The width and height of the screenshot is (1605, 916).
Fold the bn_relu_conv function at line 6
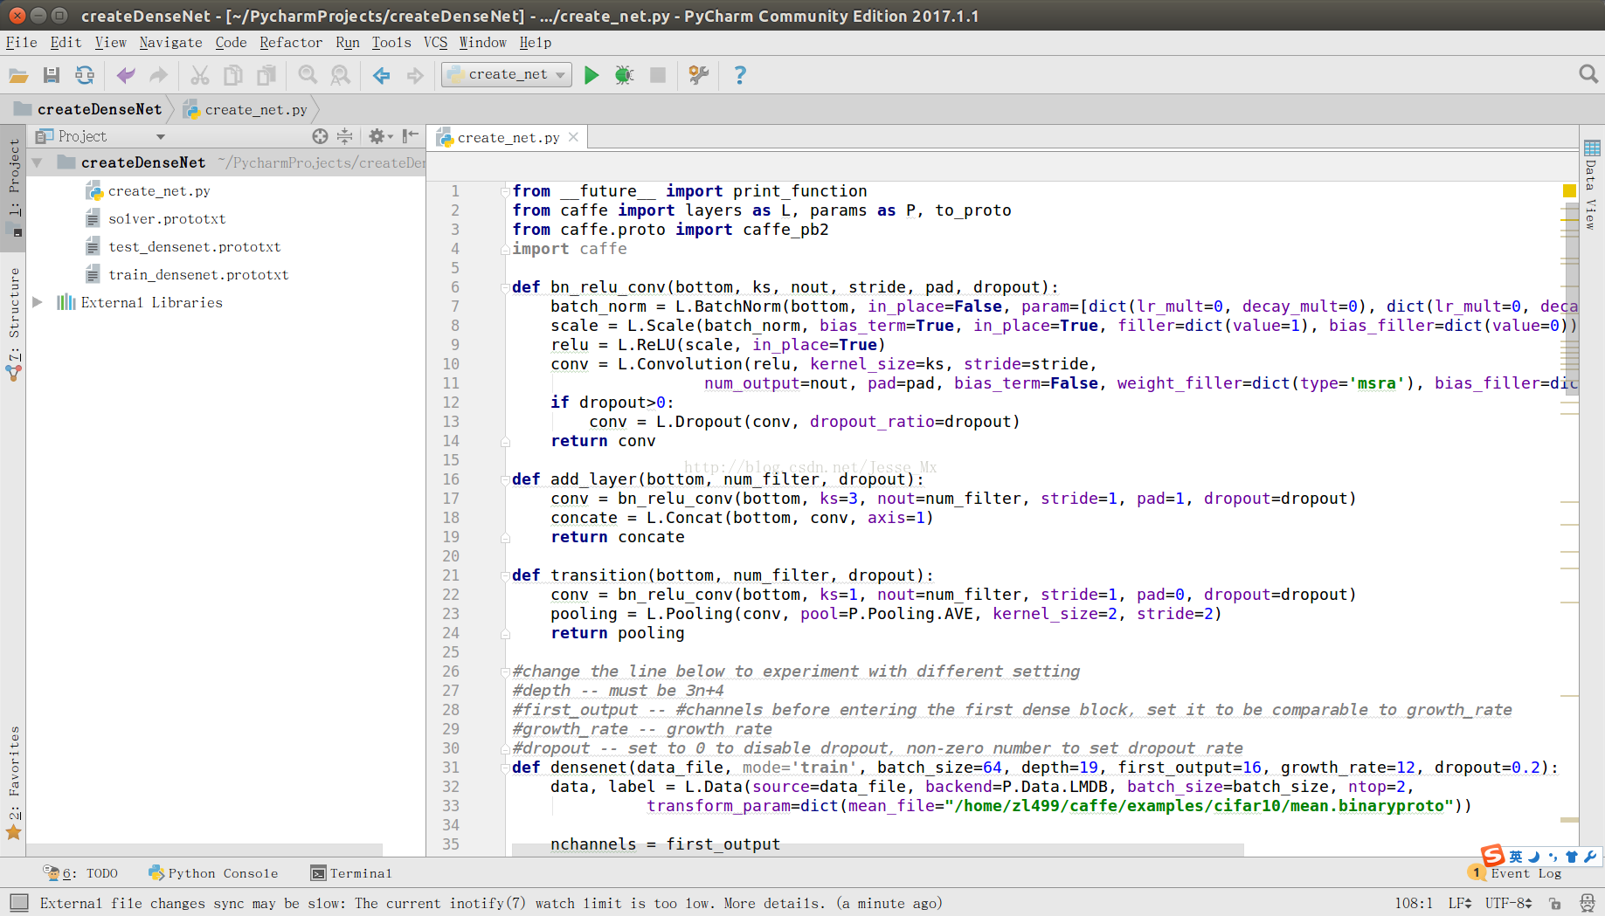505,287
